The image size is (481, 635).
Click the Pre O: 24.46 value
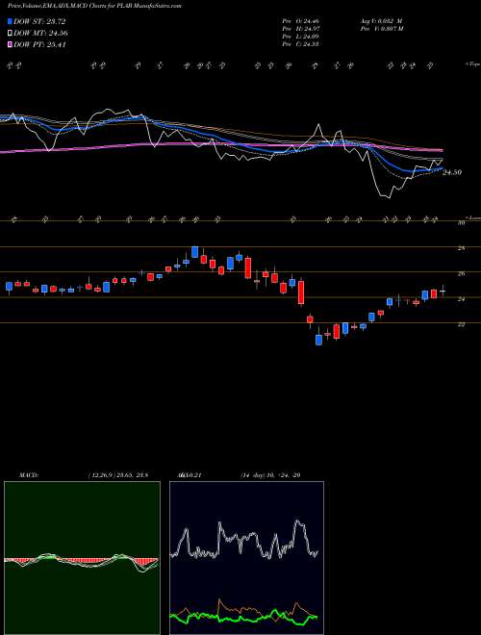301,20
